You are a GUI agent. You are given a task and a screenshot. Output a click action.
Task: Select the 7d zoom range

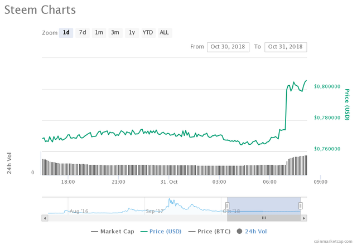pos(83,33)
